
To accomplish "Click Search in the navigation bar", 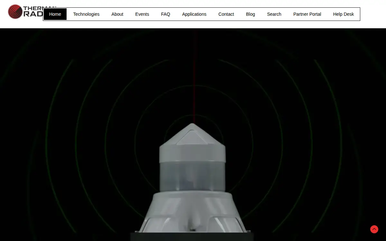I will (x=274, y=14).
